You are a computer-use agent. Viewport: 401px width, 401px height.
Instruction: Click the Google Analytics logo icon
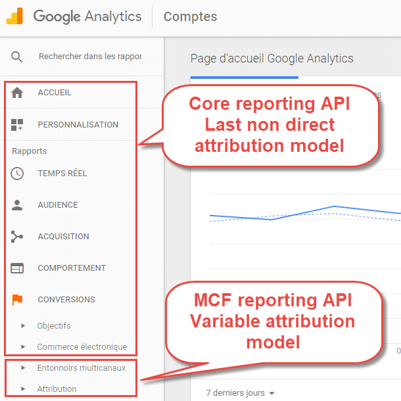(14, 16)
